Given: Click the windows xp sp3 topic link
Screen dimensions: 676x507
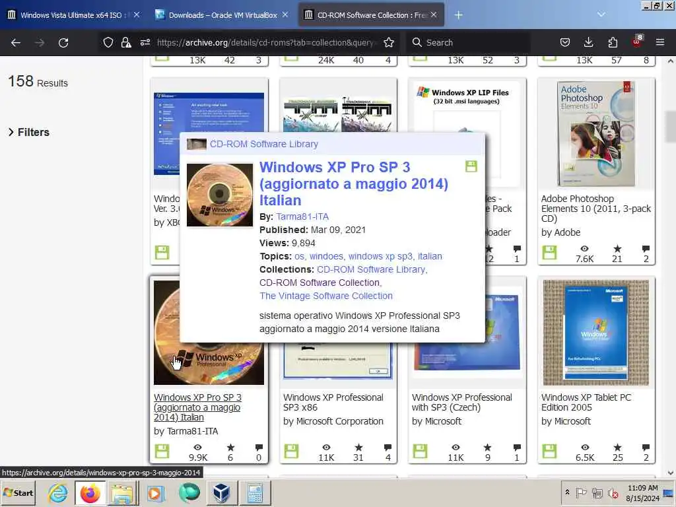Looking at the screenshot, I should pyautogui.click(x=381, y=256).
